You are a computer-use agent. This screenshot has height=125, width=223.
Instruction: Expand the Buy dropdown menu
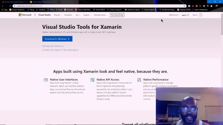tap(78, 15)
